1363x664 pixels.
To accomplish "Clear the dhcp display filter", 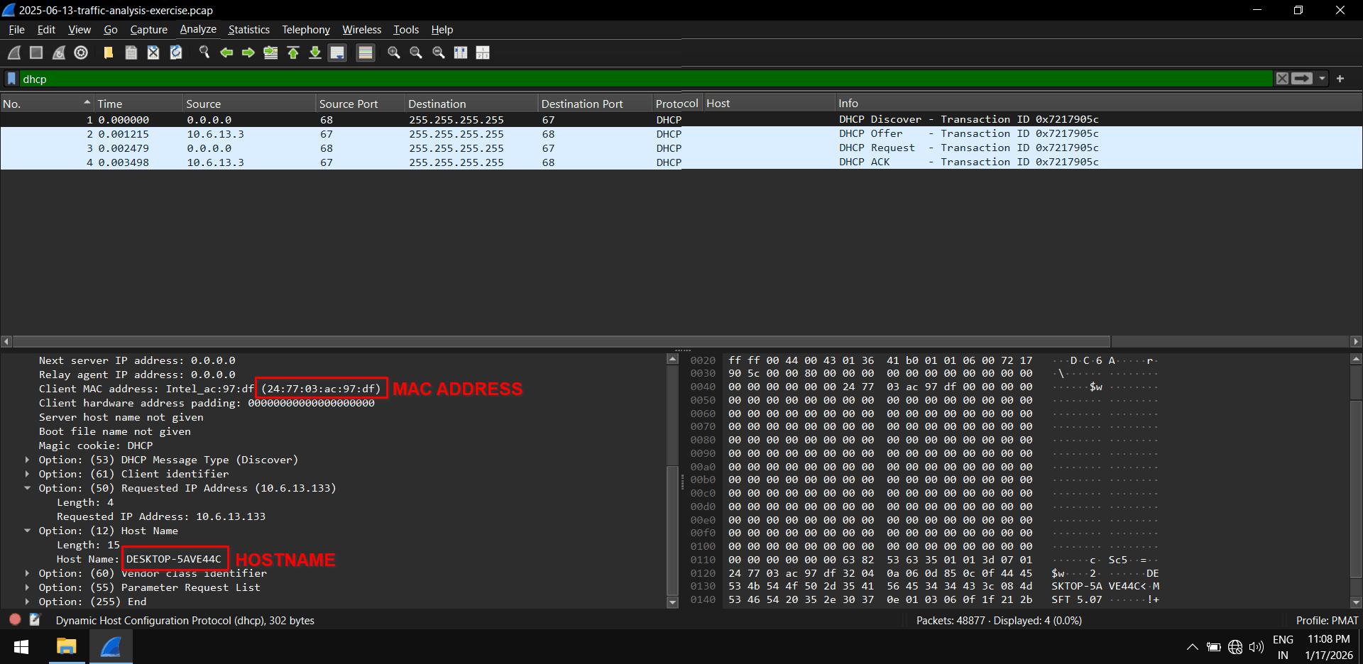I will (x=1282, y=78).
